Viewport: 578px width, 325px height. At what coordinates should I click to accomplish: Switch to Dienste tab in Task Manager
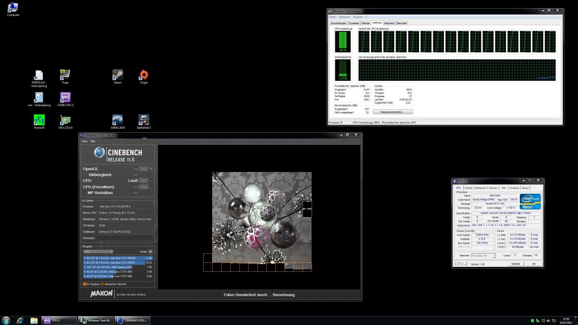click(365, 23)
